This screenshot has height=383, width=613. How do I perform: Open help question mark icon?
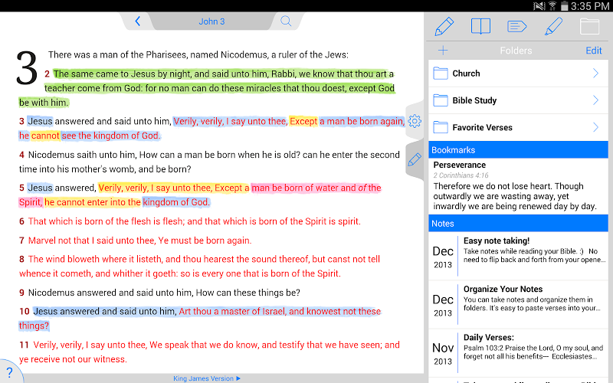tap(7, 375)
